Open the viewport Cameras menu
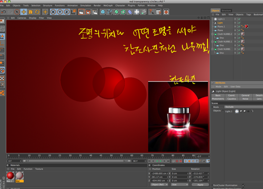 click(22, 18)
